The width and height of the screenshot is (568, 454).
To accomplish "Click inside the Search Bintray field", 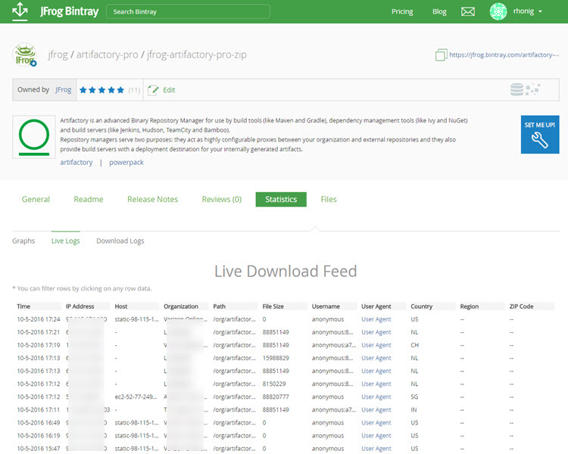I will pos(188,12).
